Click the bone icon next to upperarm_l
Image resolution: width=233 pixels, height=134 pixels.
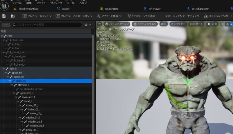coord(18,93)
